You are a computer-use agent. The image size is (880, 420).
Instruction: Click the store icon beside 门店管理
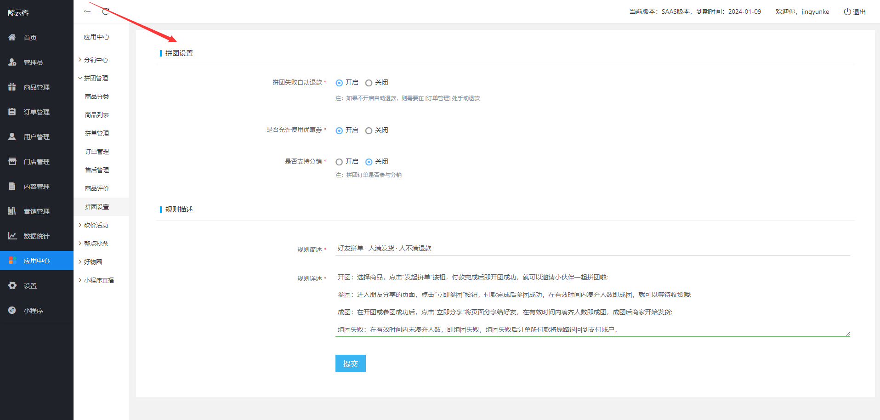(x=12, y=161)
